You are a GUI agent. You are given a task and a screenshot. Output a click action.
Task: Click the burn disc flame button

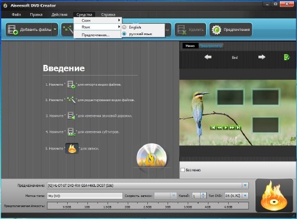(274, 195)
